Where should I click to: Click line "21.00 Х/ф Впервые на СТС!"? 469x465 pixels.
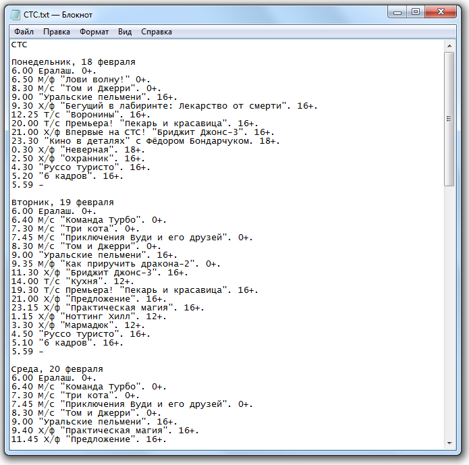click(x=143, y=132)
